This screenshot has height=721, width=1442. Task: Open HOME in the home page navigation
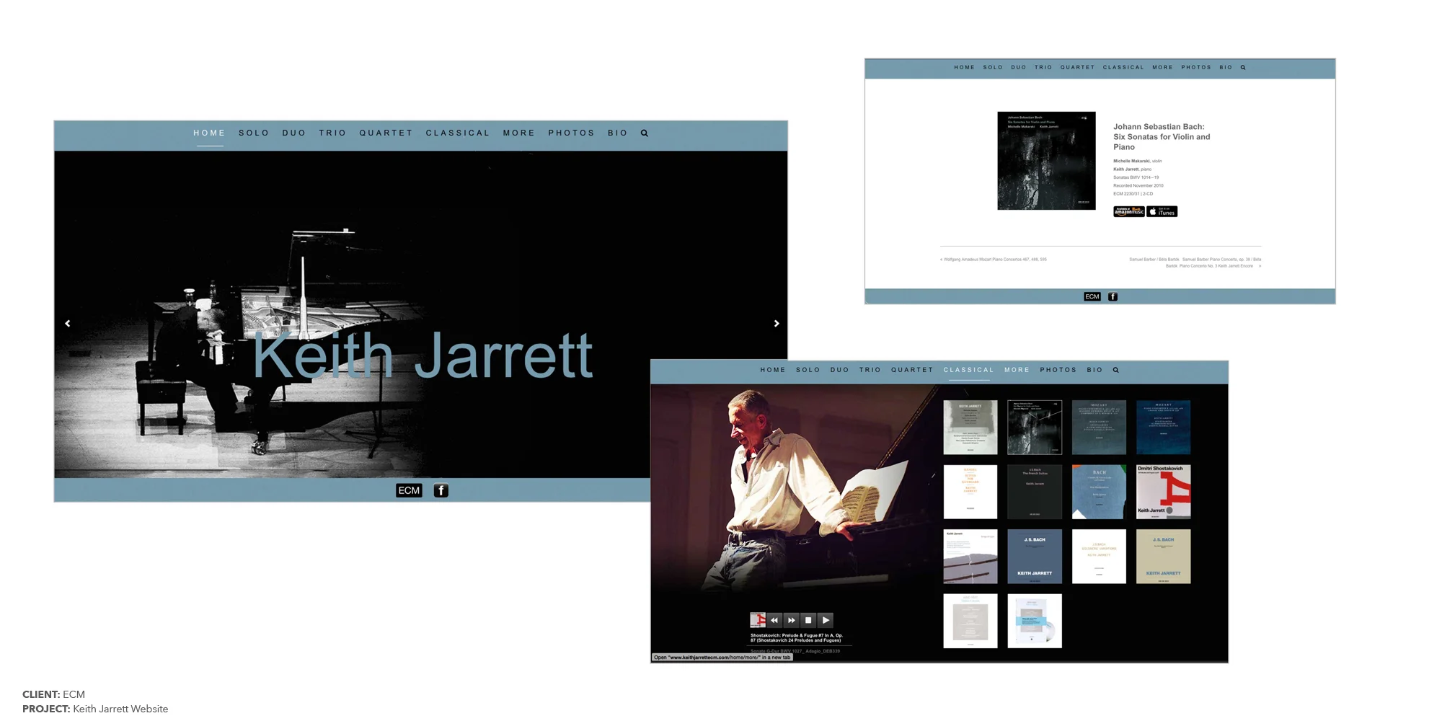[209, 133]
